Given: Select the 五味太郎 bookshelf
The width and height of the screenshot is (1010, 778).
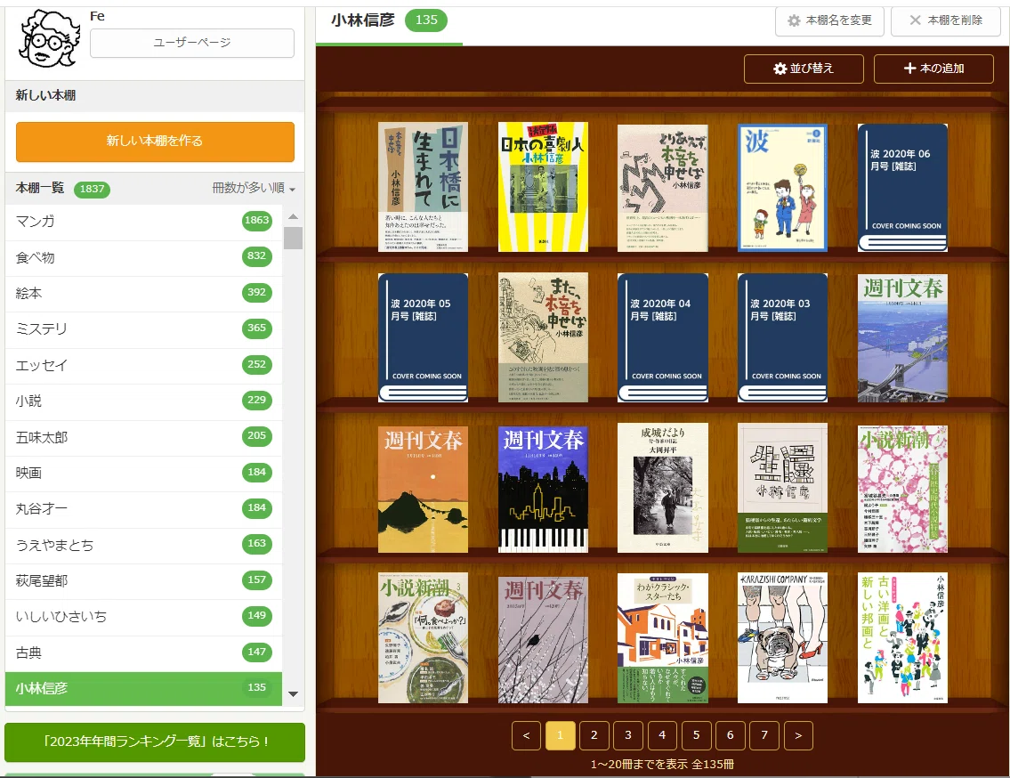Looking at the screenshot, I should 143,438.
